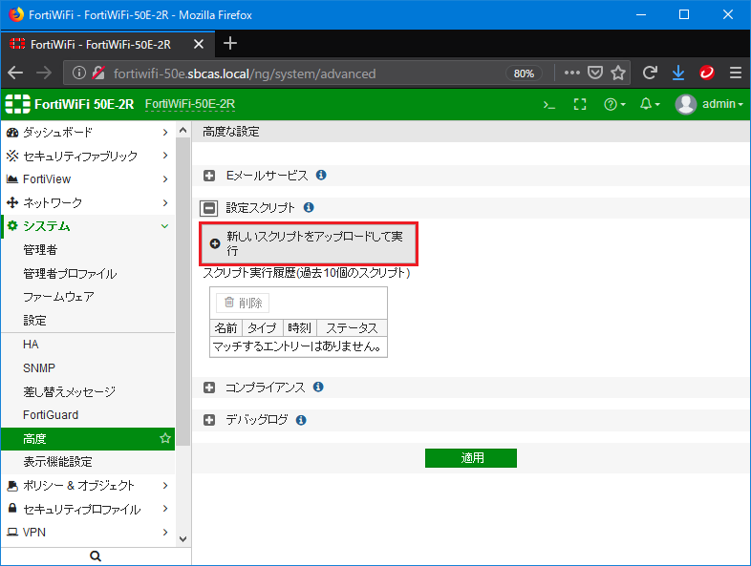This screenshot has height=566, width=751.
Task: Open the notifications bell menu
Action: click(650, 105)
